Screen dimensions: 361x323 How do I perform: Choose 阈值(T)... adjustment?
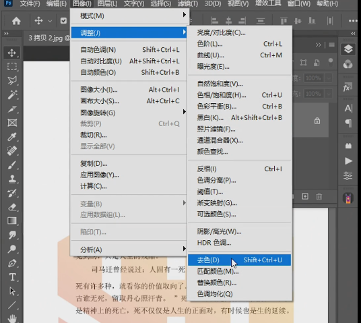coord(240,192)
